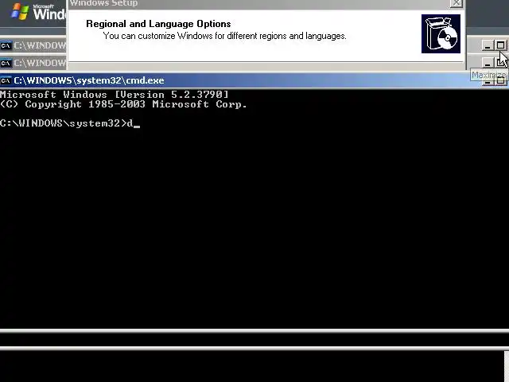The image size is (509, 382).
Task: Click the "Regional and Language Options" heading
Action: (158, 24)
